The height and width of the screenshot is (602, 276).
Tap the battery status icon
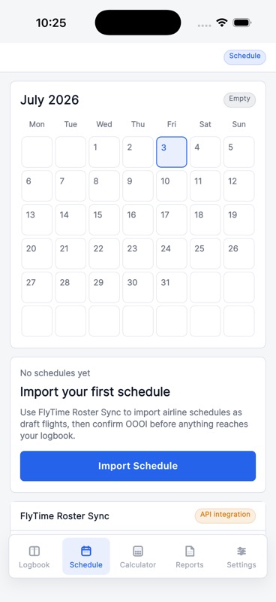[241, 23]
